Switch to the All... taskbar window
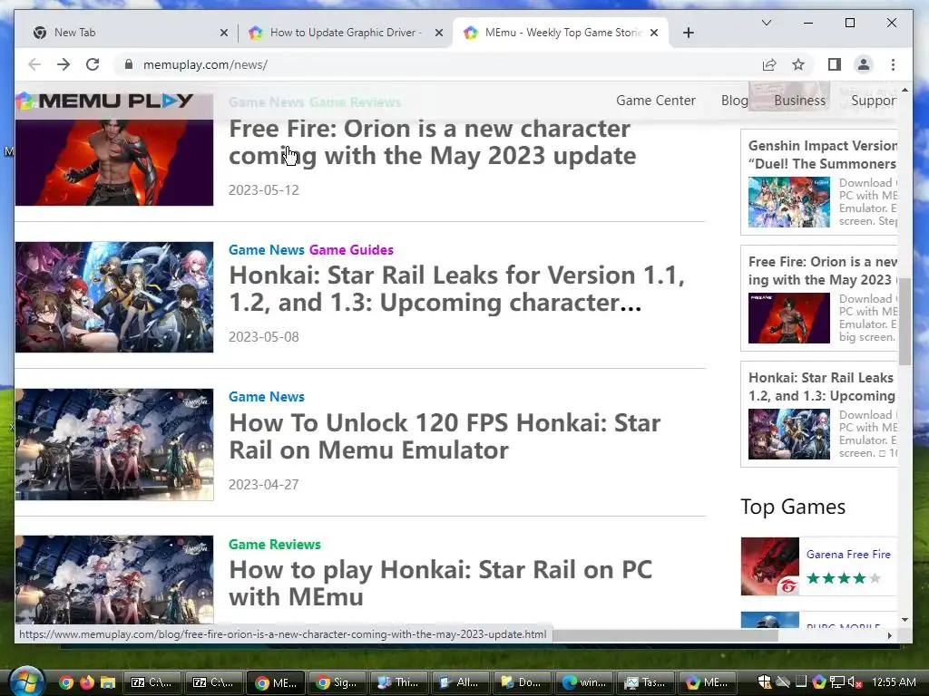Viewport: 929px width, 696px height. point(460,683)
